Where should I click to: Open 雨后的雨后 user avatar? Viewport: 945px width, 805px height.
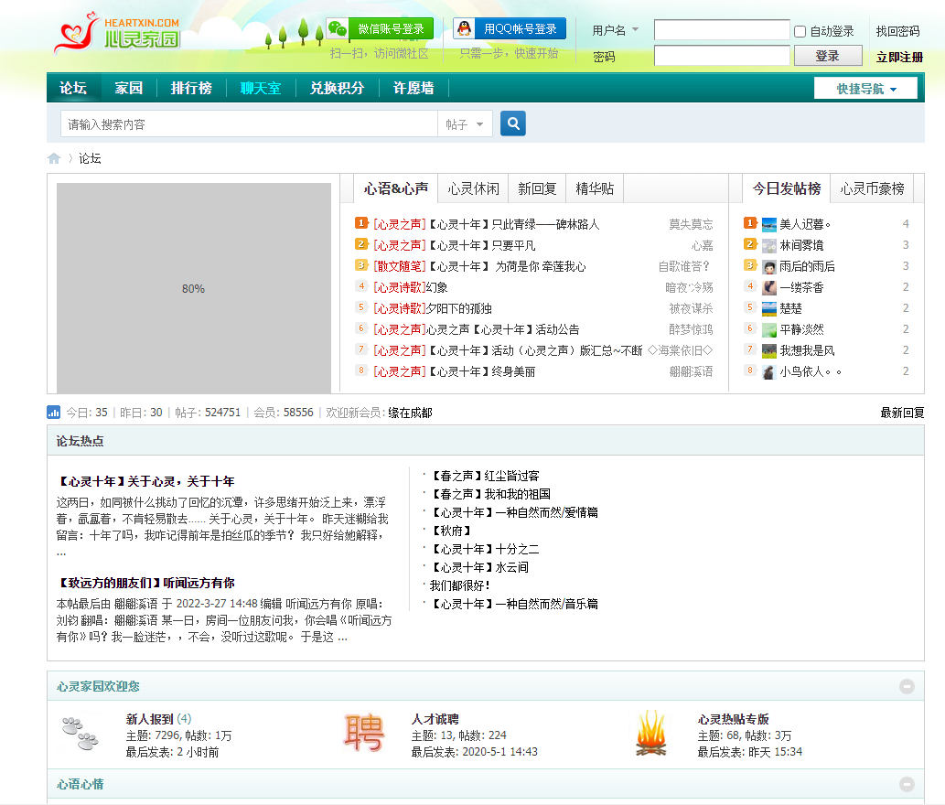coord(769,267)
